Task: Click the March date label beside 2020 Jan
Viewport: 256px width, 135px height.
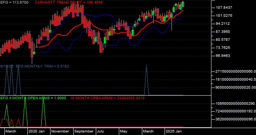Action: [11, 131]
